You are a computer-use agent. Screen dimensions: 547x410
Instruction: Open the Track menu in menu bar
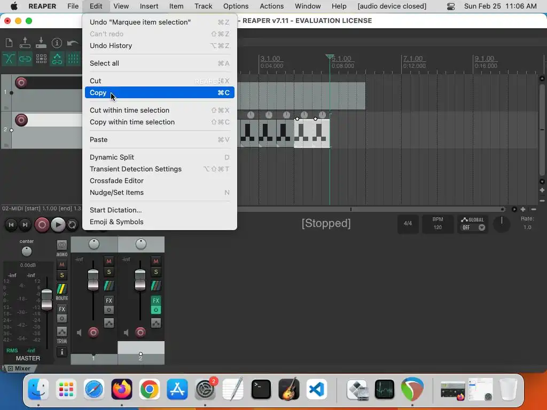coord(204,6)
